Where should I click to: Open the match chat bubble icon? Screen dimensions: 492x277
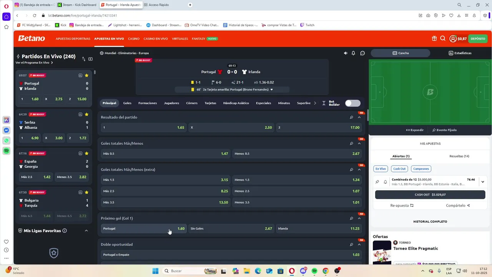tap(362, 53)
